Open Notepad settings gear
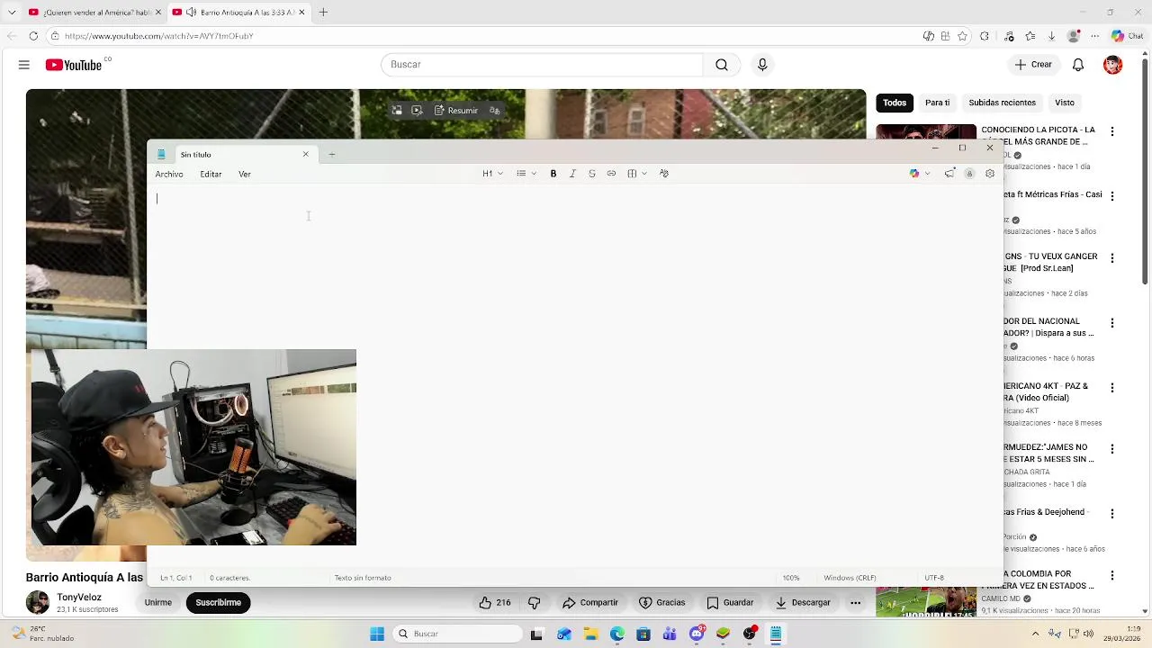Viewport: 1152px width, 648px height. point(990,174)
